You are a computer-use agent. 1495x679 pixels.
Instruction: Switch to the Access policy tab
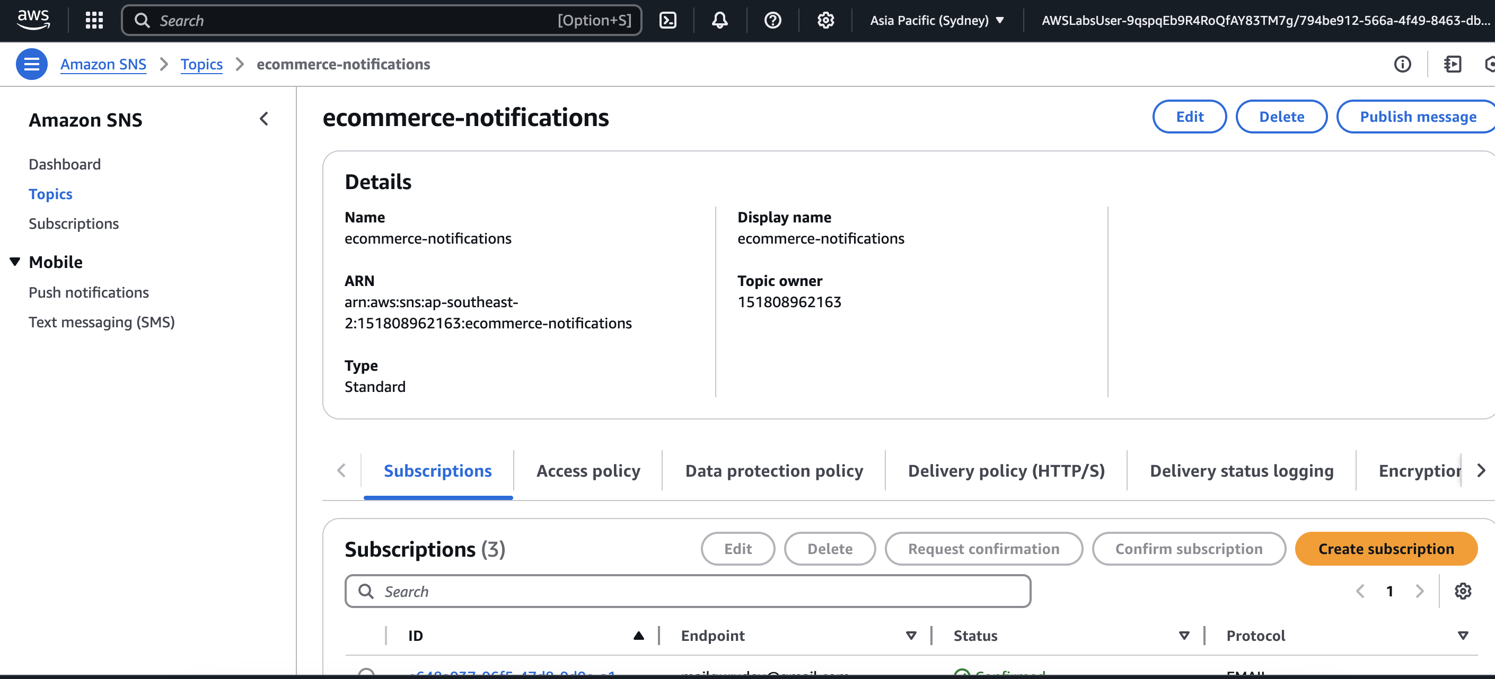588,470
